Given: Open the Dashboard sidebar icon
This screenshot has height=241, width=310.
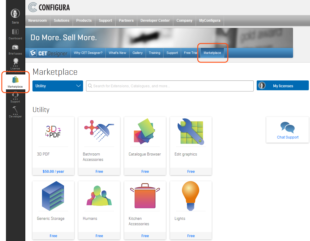Looking at the screenshot, I should pyautogui.click(x=15, y=32).
